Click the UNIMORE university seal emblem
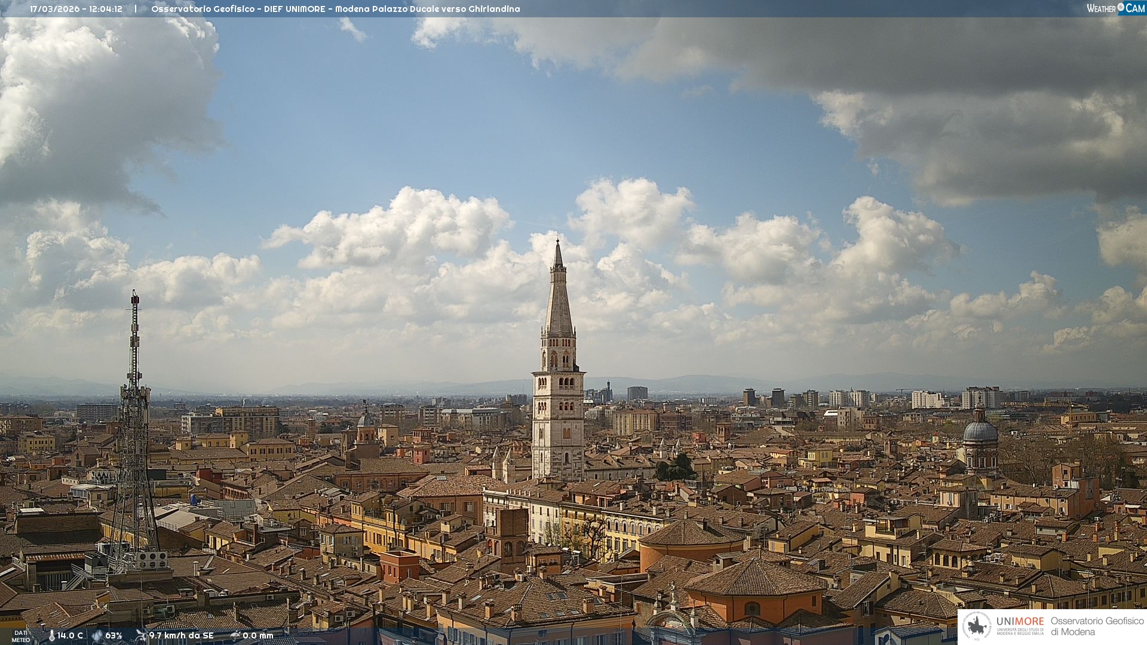The width and height of the screenshot is (1147, 645). (x=977, y=626)
